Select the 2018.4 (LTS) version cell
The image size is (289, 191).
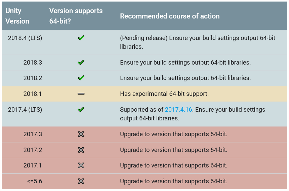[25, 38]
